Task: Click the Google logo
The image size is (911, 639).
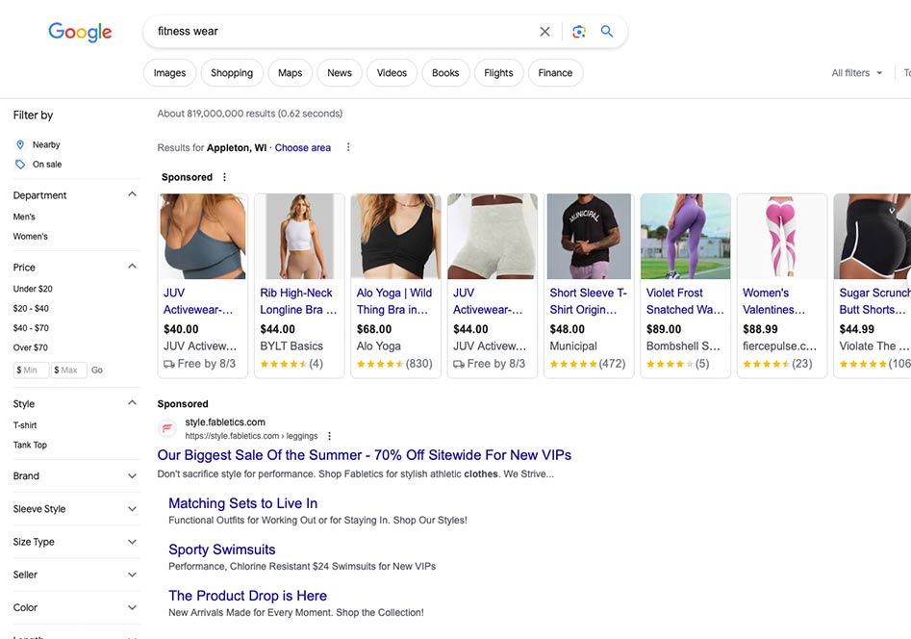Action: point(80,32)
